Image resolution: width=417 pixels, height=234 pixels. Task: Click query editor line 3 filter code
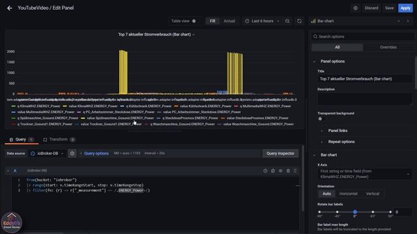click(x=88, y=190)
